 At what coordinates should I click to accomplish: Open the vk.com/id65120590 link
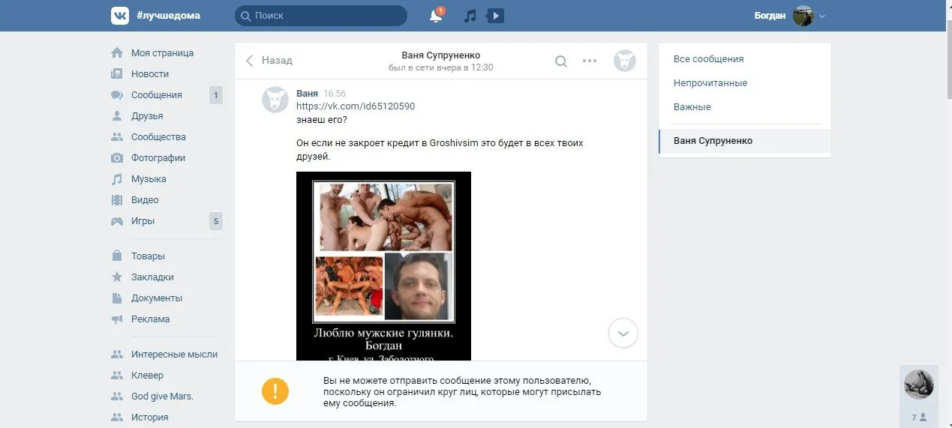pyautogui.click(x=356, y=106)
